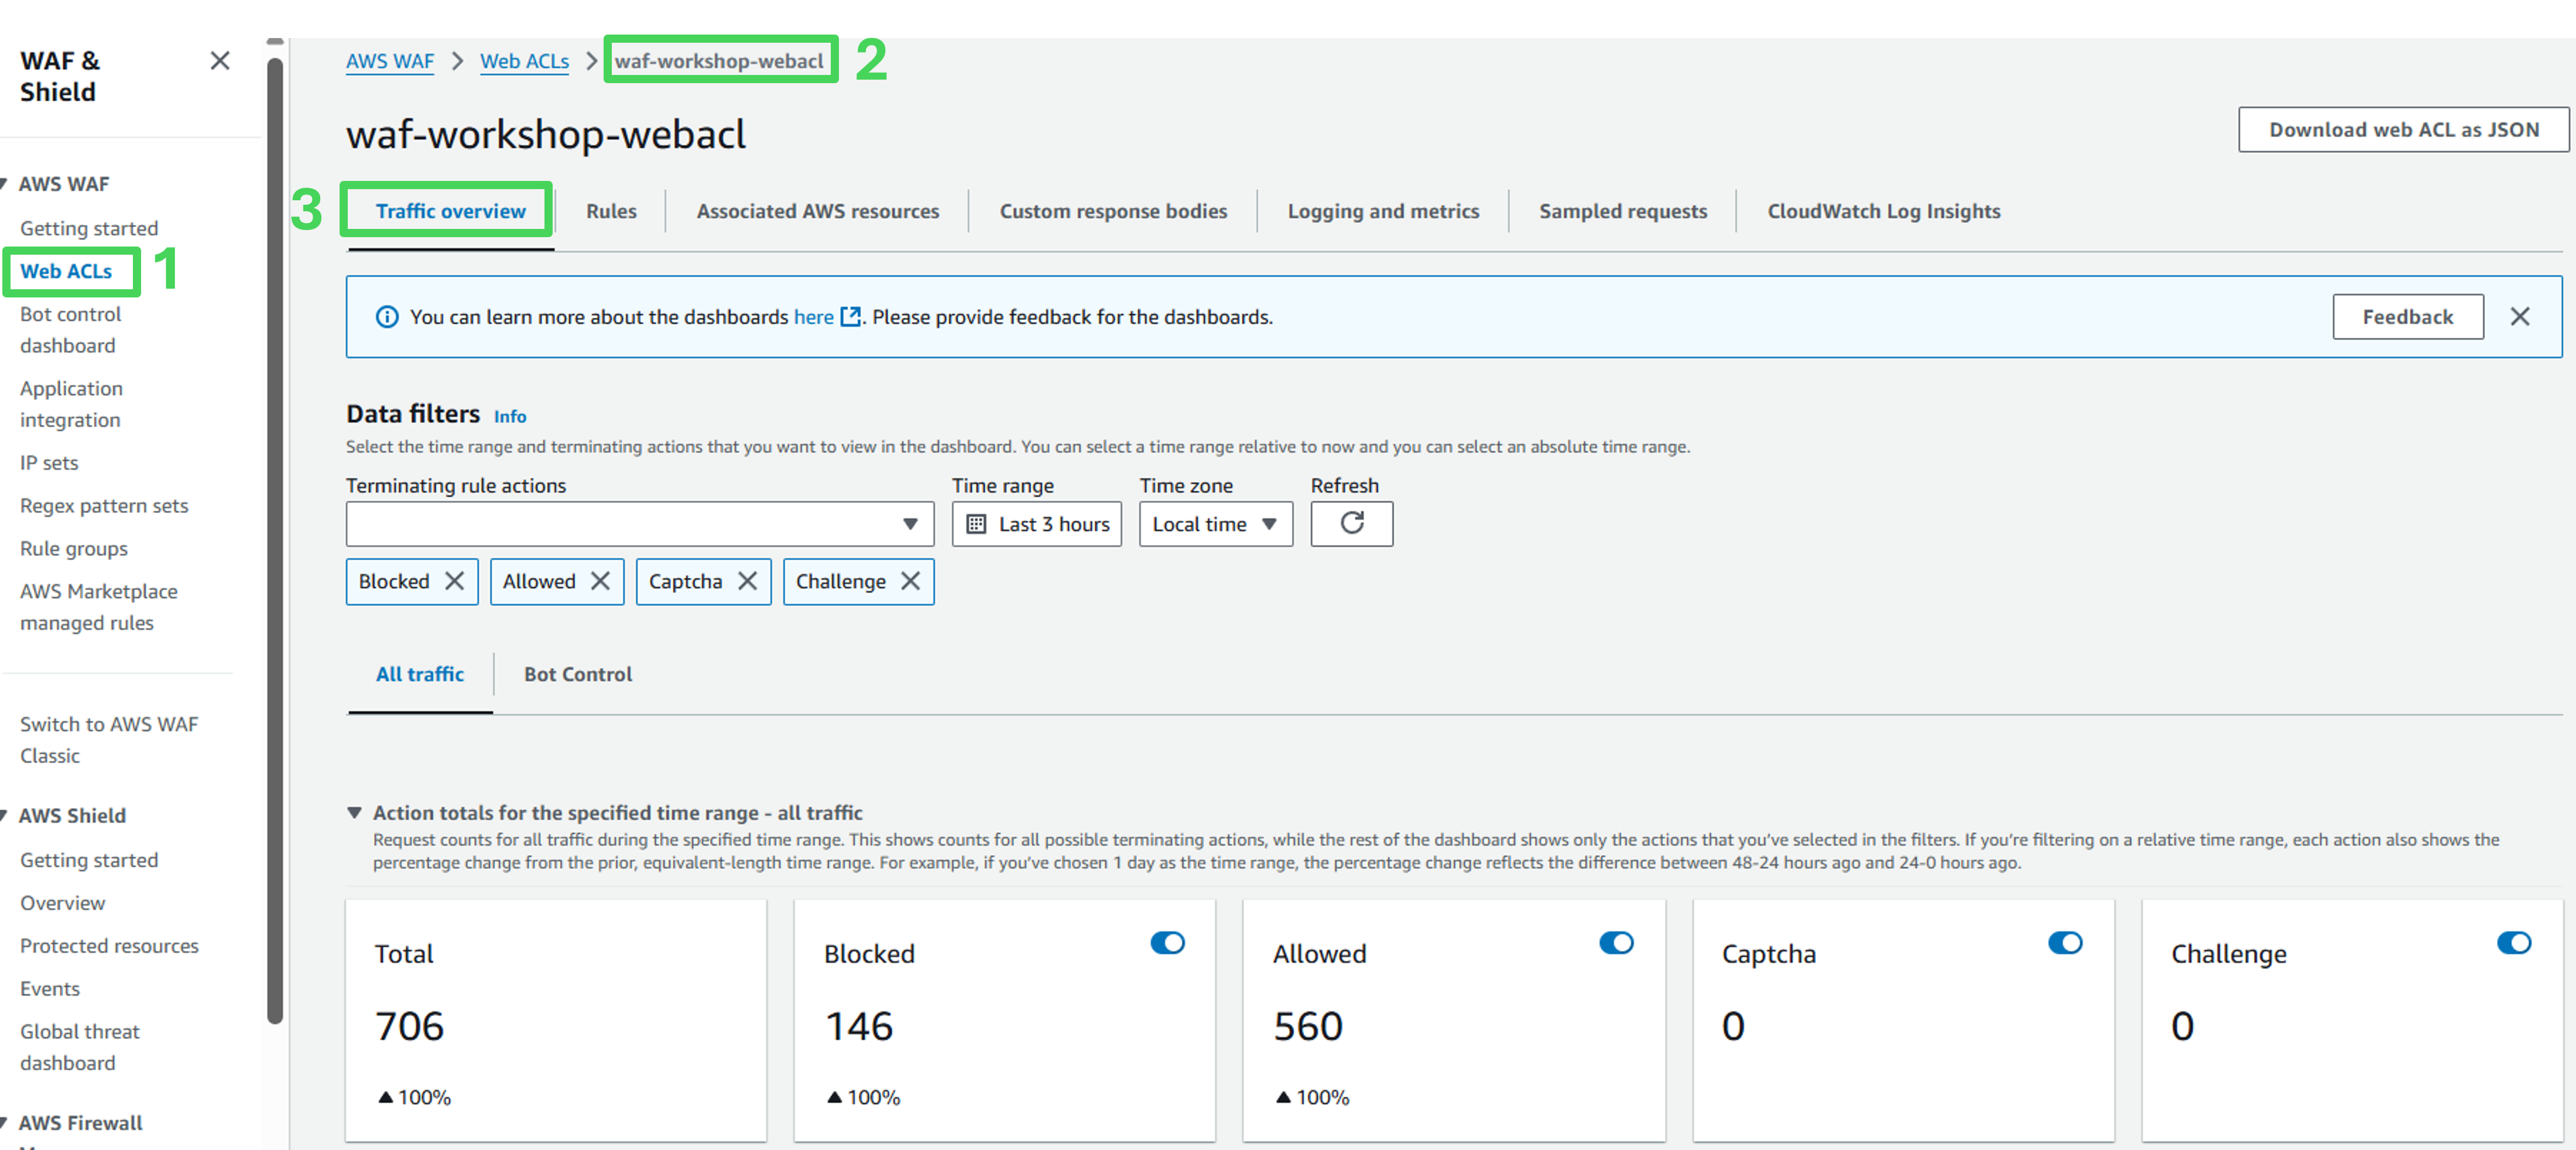The width and height of the screenshot is (2576, 1150).
Task: Click the Feedback button
Action: coord(2407,317)
